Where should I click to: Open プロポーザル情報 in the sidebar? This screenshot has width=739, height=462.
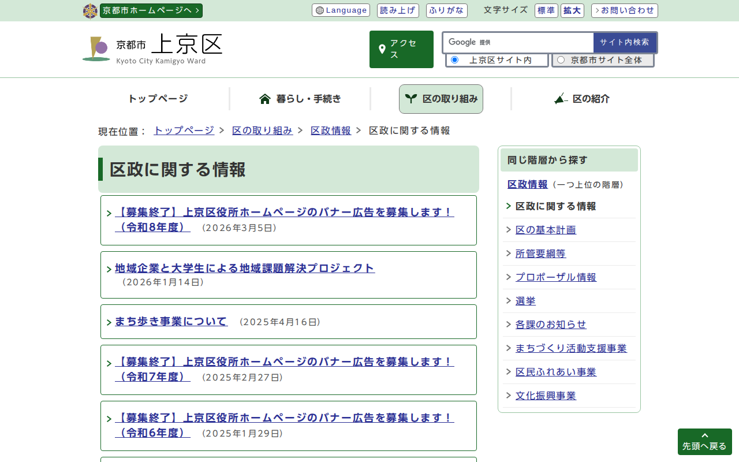[x=555, y=277]
